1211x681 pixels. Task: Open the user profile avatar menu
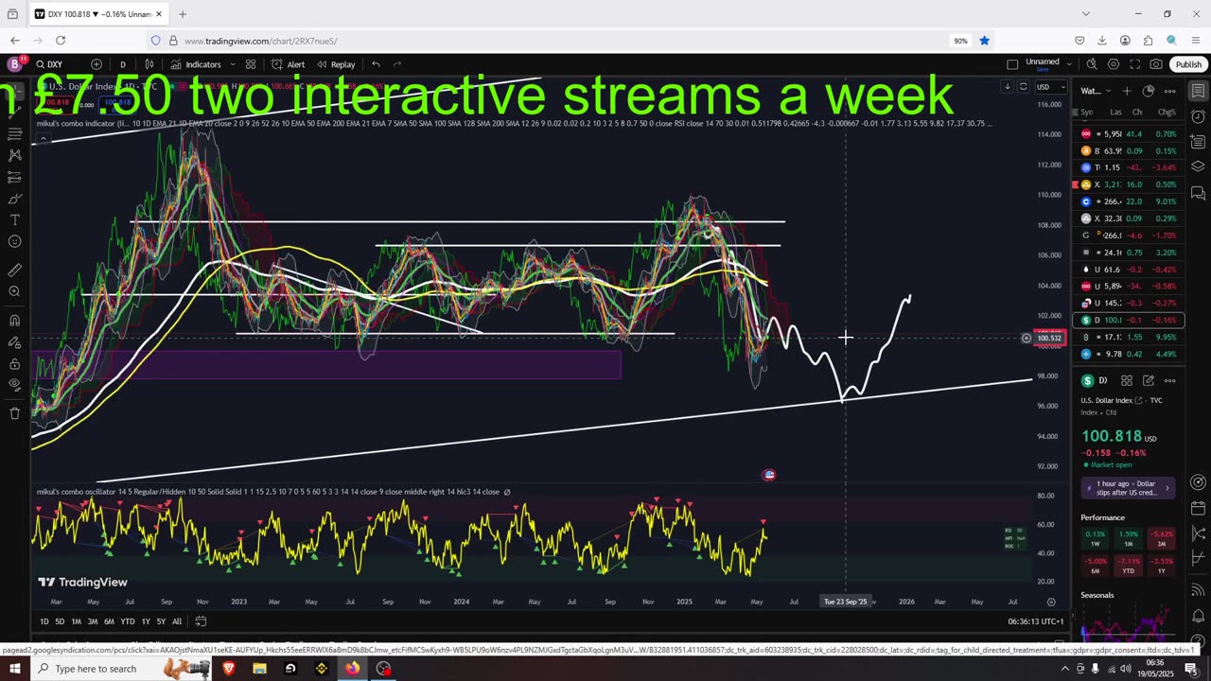pos(14,64)
